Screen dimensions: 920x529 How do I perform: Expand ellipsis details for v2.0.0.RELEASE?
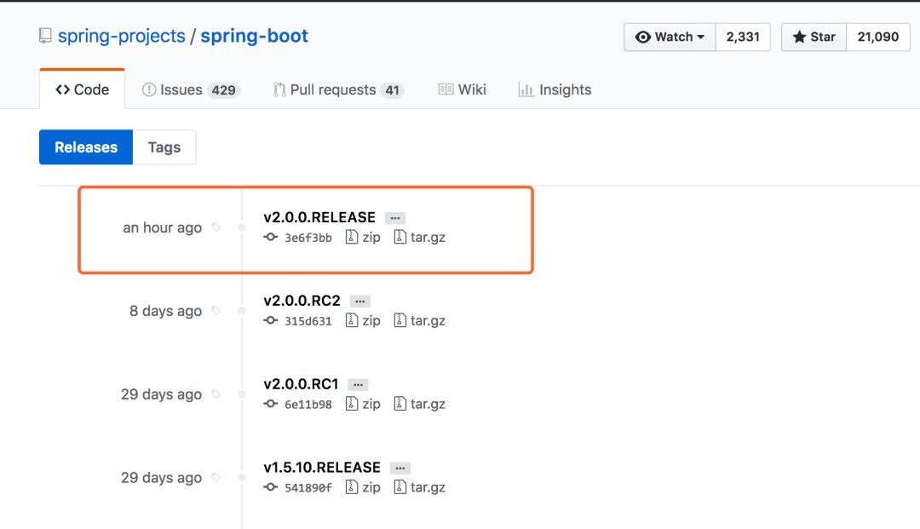point(395,217)
